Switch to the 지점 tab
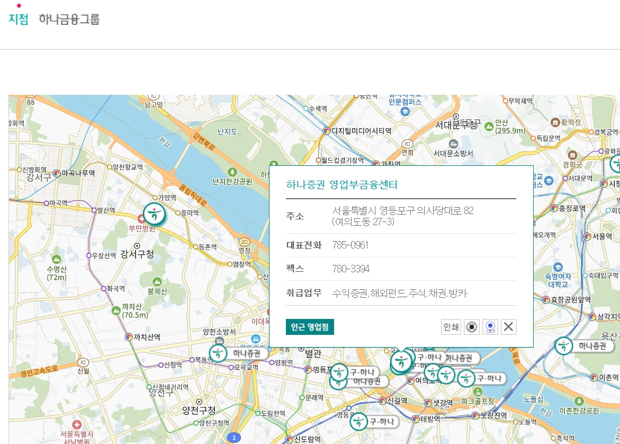Screen dimensions: 620x444 click(18, 19)
